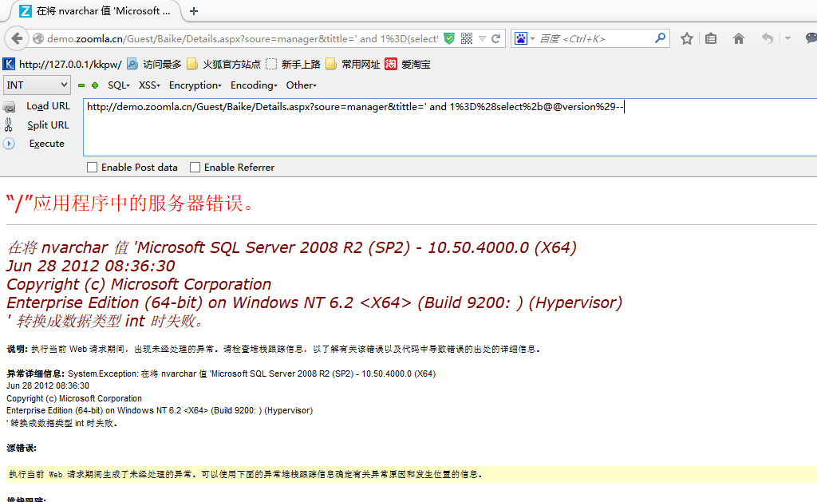Click the browser address bar URL field
Image resolution: width=817 pixels, height=502 pixels.
click(x=243, y=38)
